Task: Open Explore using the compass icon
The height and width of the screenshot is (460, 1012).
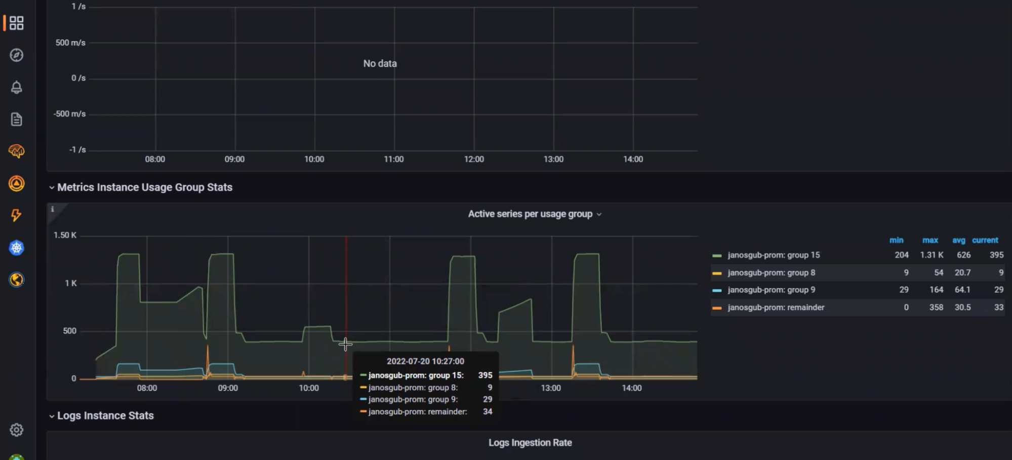Action: tap(17, 56)
